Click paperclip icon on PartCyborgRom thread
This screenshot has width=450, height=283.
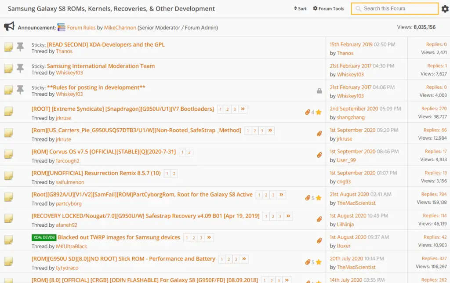click(308, 198)
